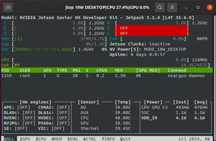This screenshot has height=141, width=216.
Task: Click the GPU usage bar at 0.0%
Action: 100,60
